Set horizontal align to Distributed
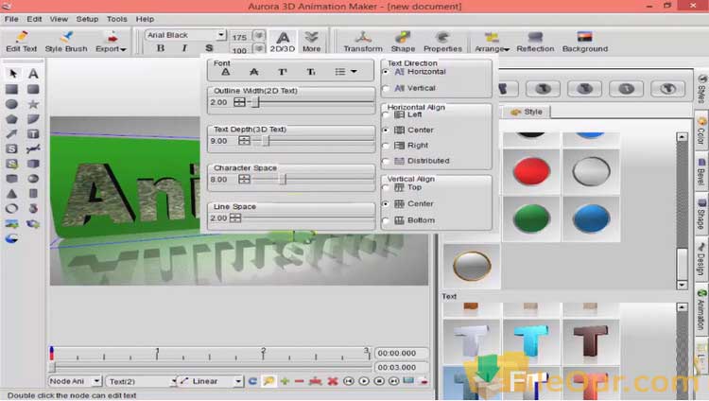Screen dimensions: 709x401 386,161
